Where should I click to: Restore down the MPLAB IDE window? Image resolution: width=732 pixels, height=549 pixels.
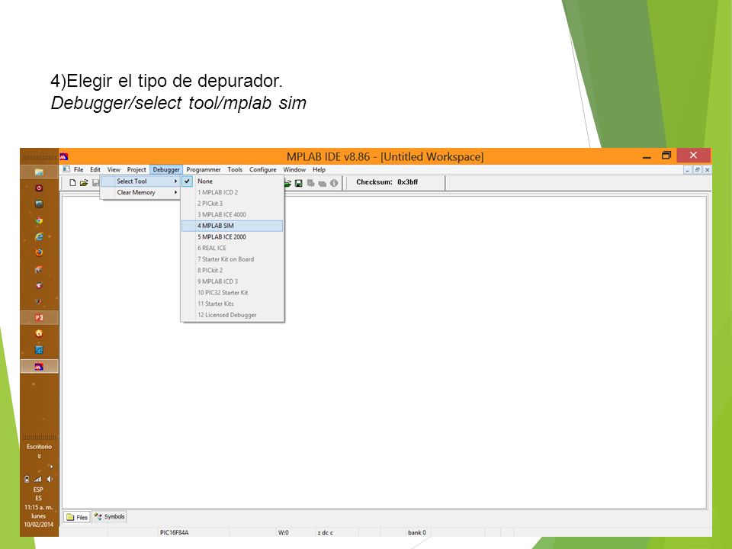point(666,156)
